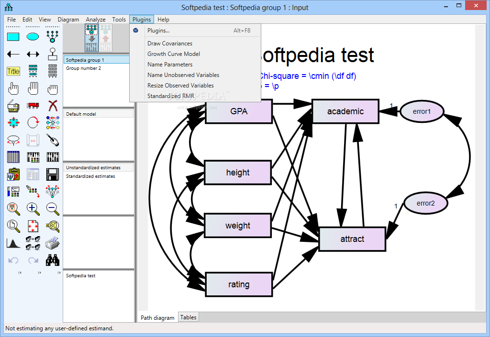Choose Draw Covariances plugin entry

pos(195,43)
